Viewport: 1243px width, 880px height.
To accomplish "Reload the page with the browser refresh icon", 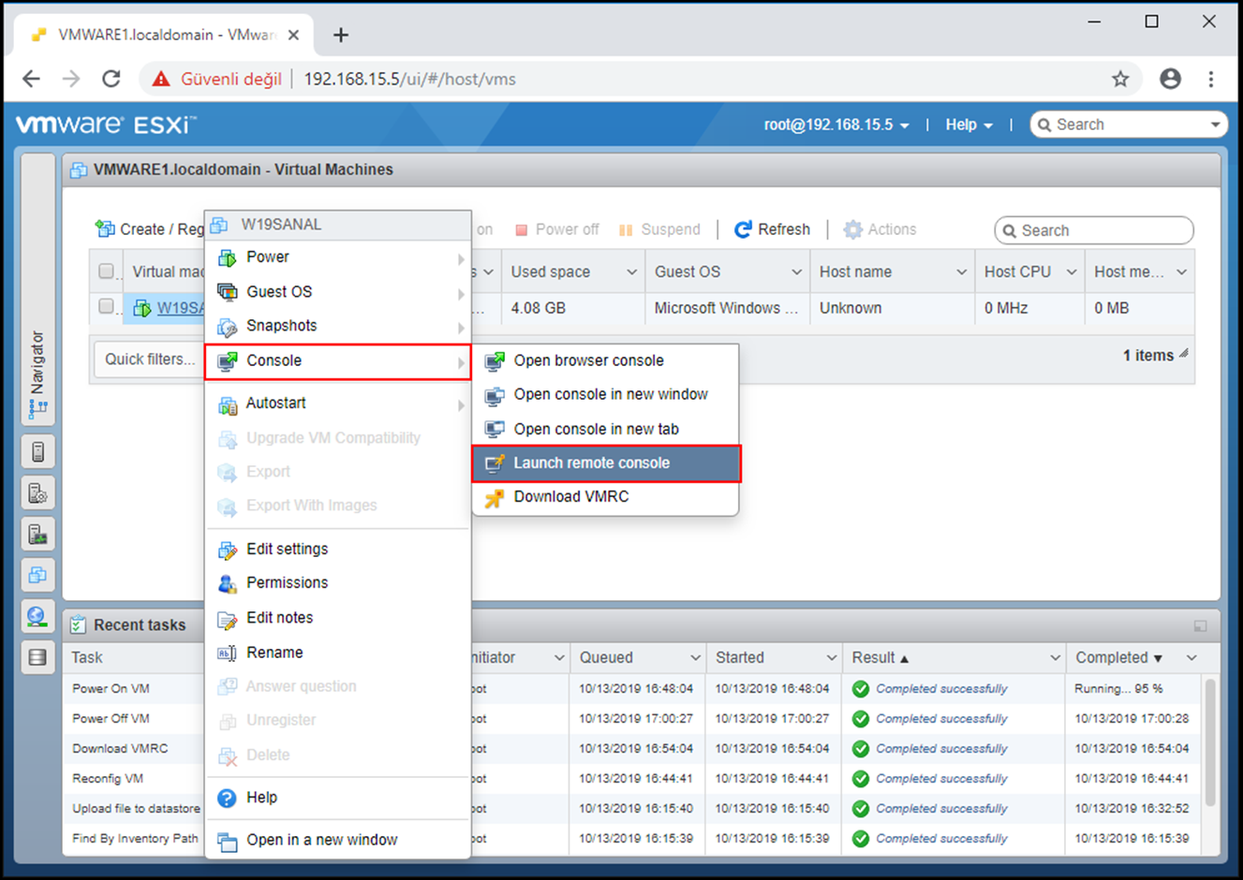I will click(111, 79).
